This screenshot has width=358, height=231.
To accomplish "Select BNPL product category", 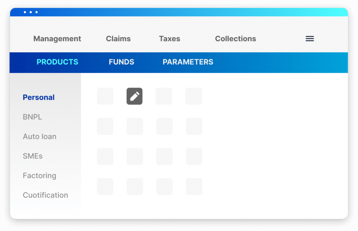I will click(x=32, y=117).
